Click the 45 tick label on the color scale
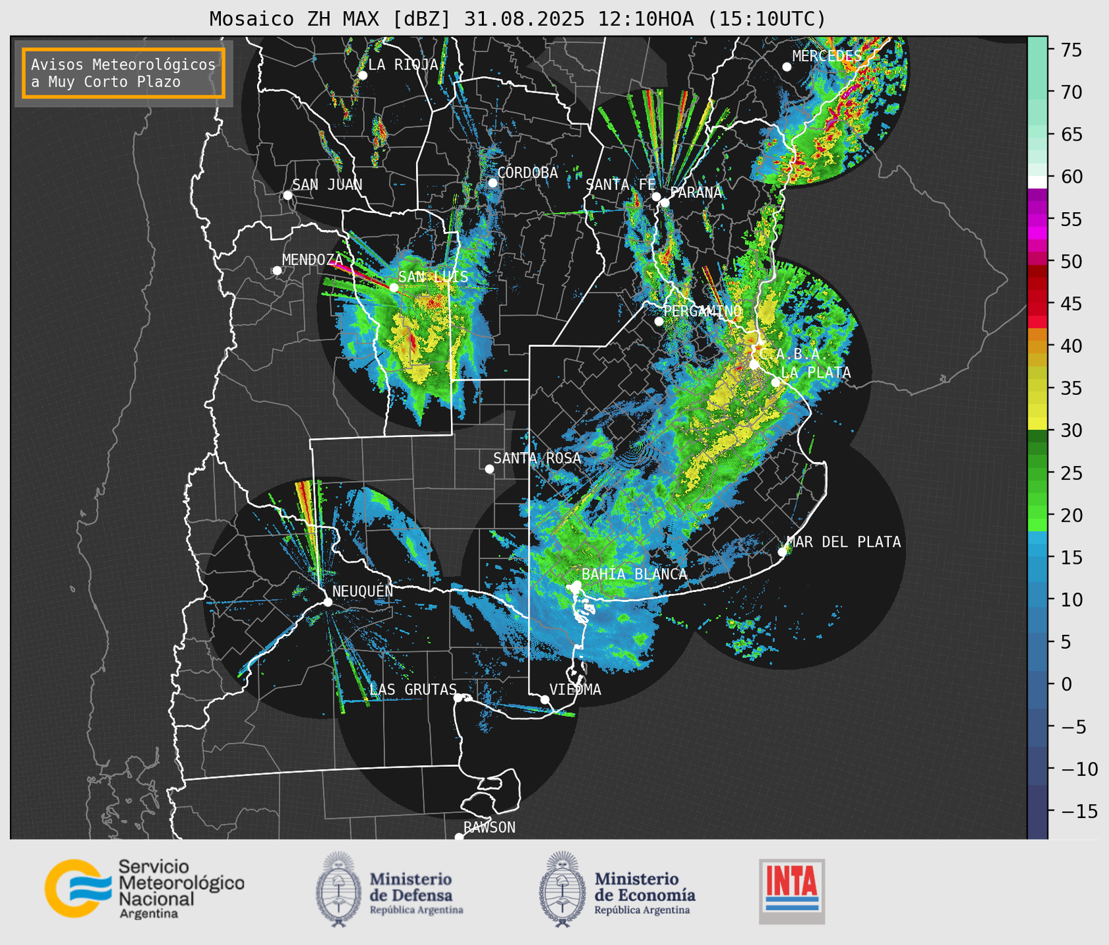Image resolution: width=1109 pixels, height=945 pixels. tap(1073, 304)
